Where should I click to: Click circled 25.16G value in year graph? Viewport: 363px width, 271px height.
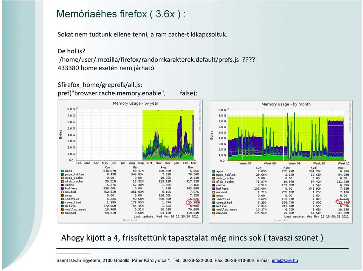[193, 203]
